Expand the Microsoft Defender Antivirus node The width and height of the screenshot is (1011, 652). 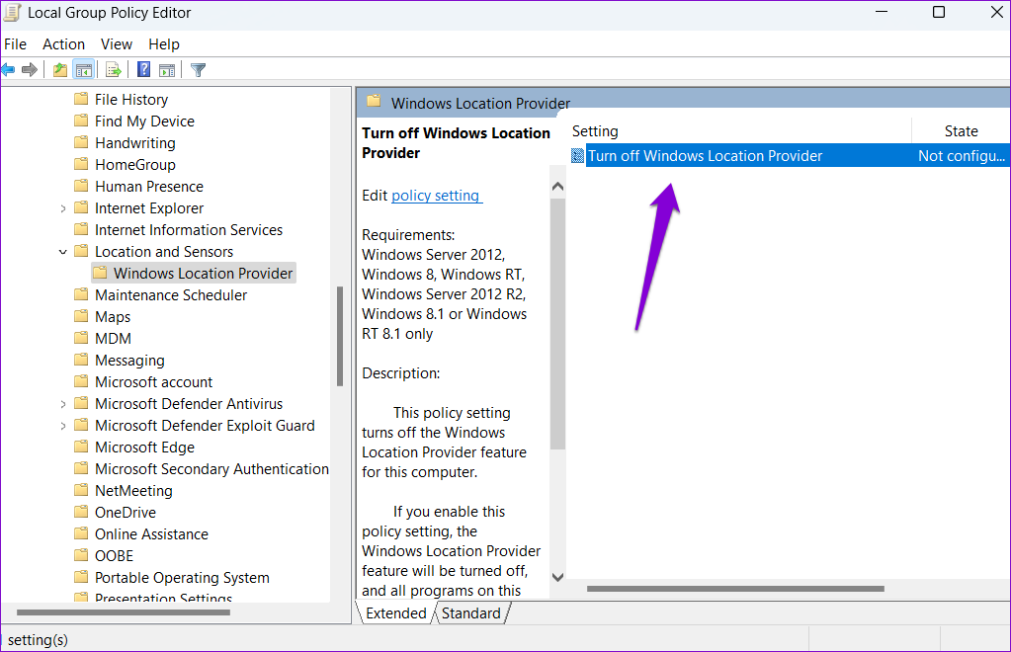coord(62,404)
